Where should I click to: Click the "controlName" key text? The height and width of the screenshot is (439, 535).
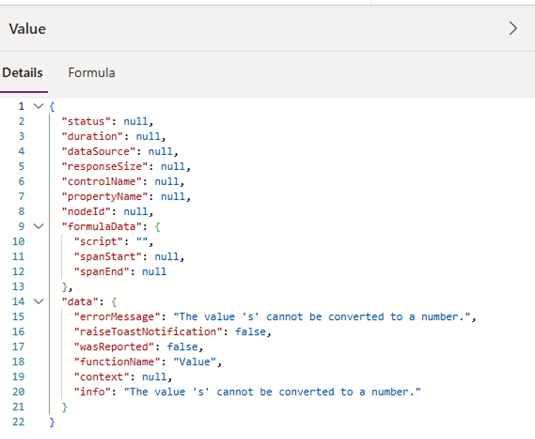[102, 182]
